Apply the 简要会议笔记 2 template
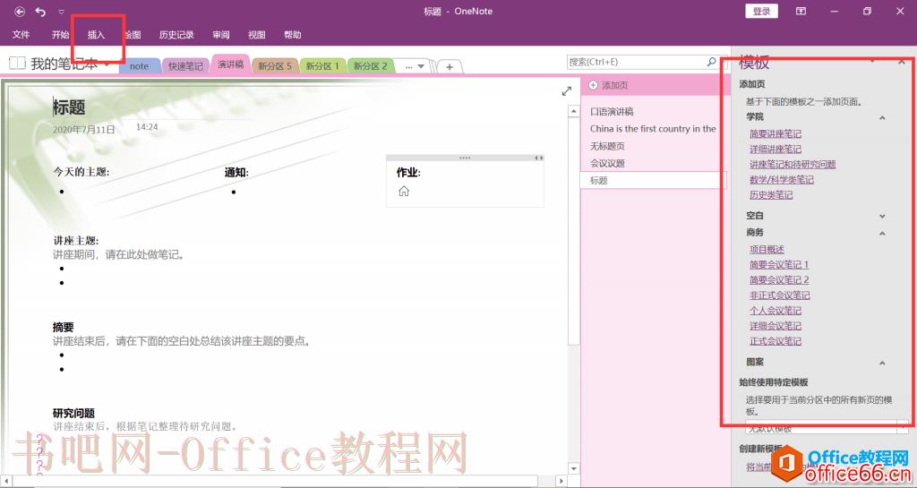The image size is (917, 488). pyautogui.click(x=779, y=280)
